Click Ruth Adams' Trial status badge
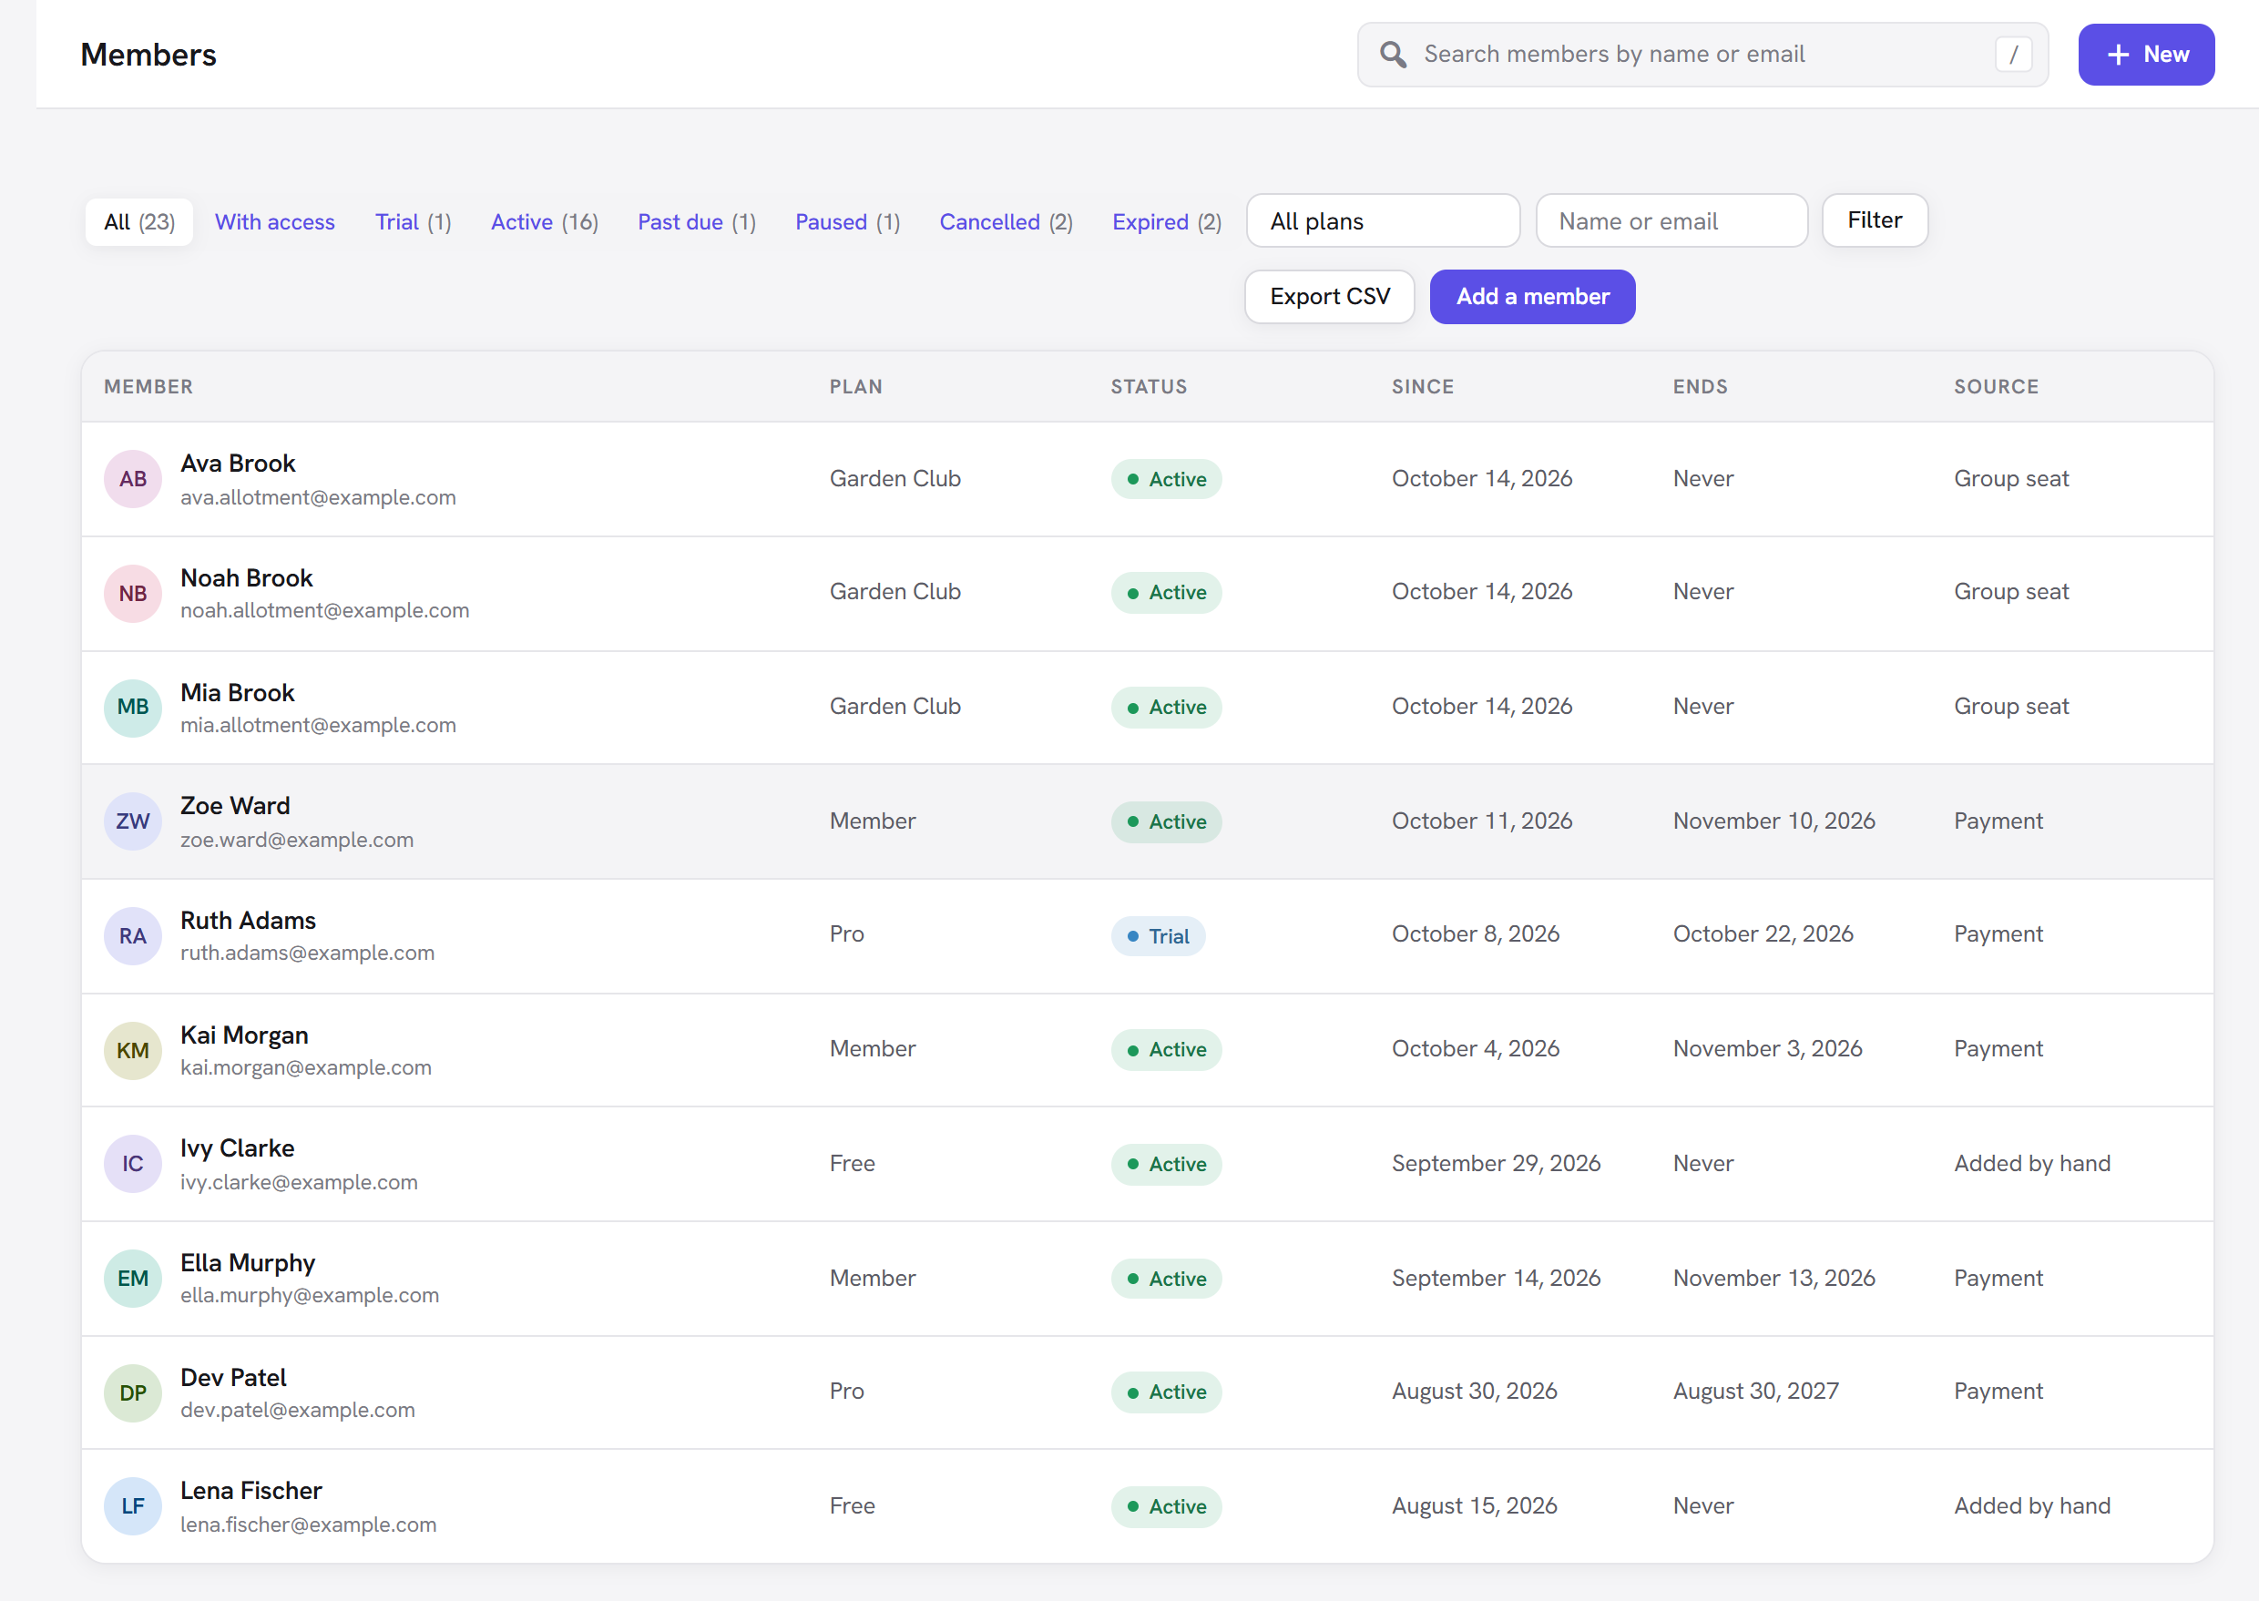Viewport: 2259px width, 1601px height. pos(1158,935)
